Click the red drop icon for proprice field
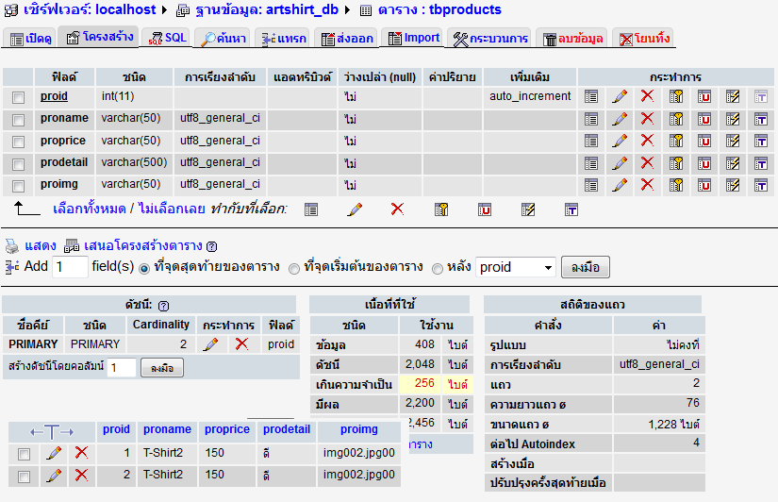The image size is (778, 502). tap(647, 141)
